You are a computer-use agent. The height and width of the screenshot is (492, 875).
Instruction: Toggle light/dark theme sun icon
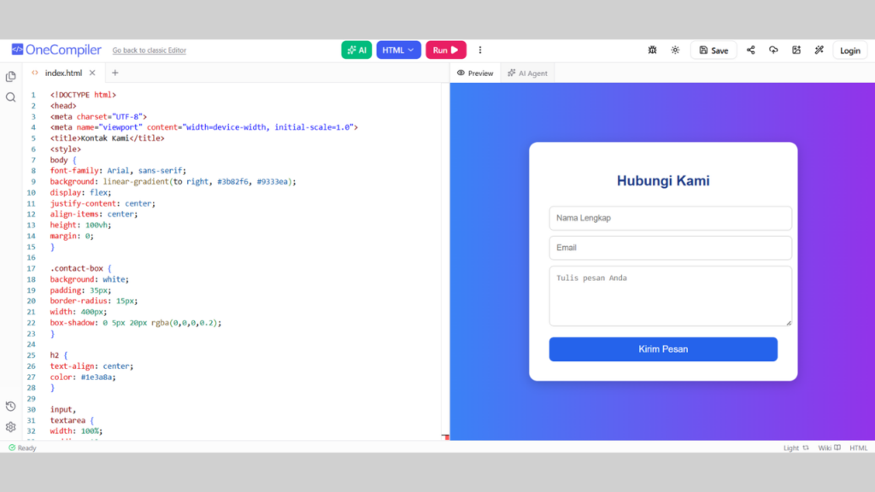[x=675, y=50]
